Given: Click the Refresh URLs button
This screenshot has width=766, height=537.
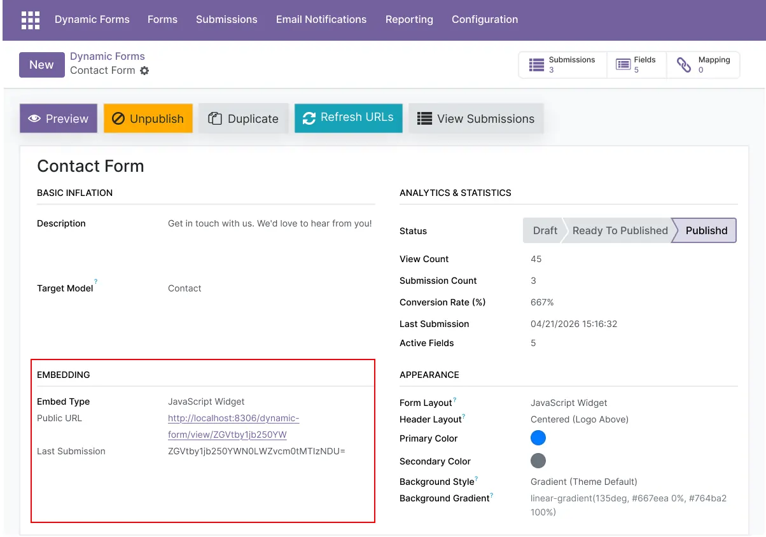Looking at the screenshot, I should coord(349,118).
